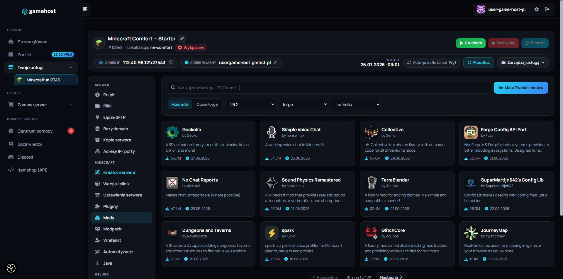
Task: Switch mod source to Modrinth
Action: coord(180,104)
